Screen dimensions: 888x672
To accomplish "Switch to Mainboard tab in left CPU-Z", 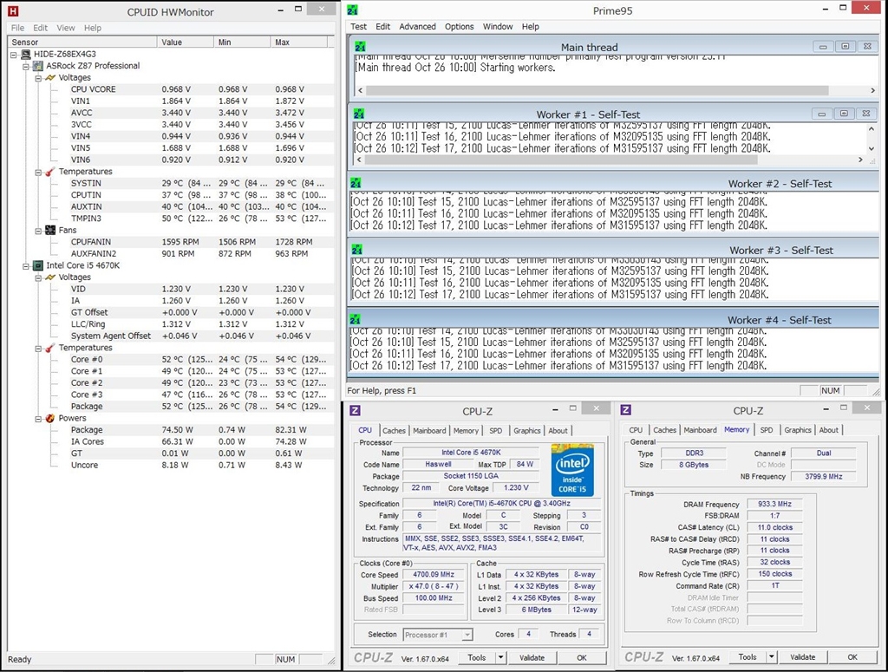I will point(429,430).
